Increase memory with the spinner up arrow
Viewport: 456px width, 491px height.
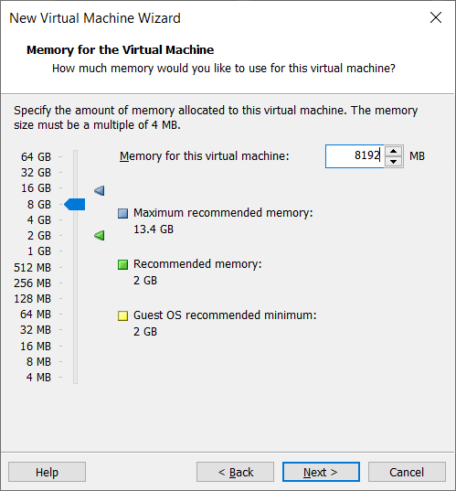394,151
